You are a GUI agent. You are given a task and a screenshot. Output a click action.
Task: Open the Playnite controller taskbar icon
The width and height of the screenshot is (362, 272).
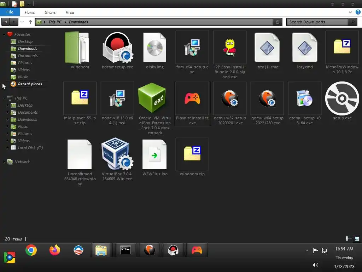tap(197, 250)
